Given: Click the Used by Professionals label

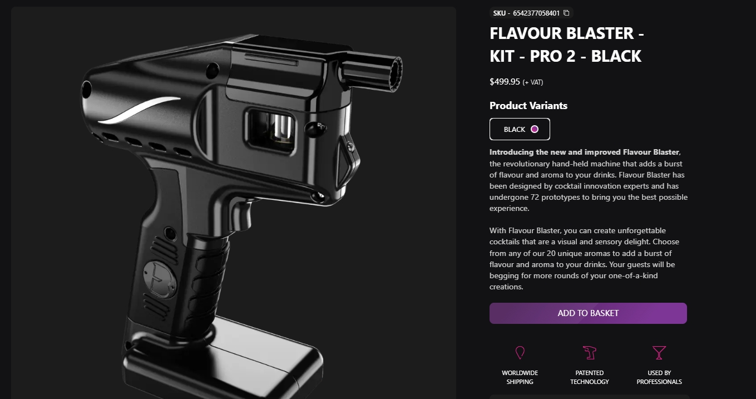Looking at the screenshot, I should 659,377.
